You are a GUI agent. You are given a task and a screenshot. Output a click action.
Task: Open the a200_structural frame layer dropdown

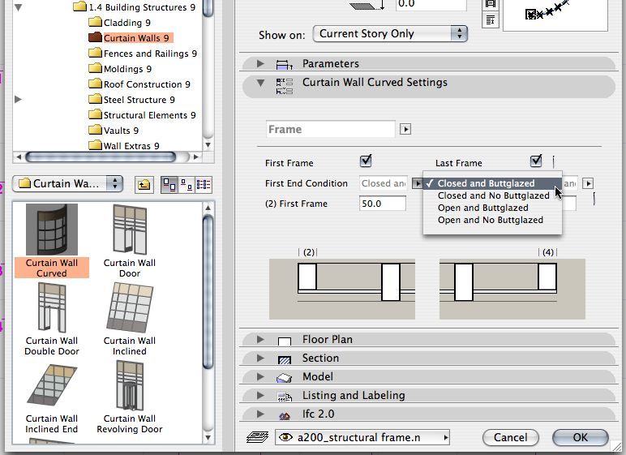pos(362,437)
